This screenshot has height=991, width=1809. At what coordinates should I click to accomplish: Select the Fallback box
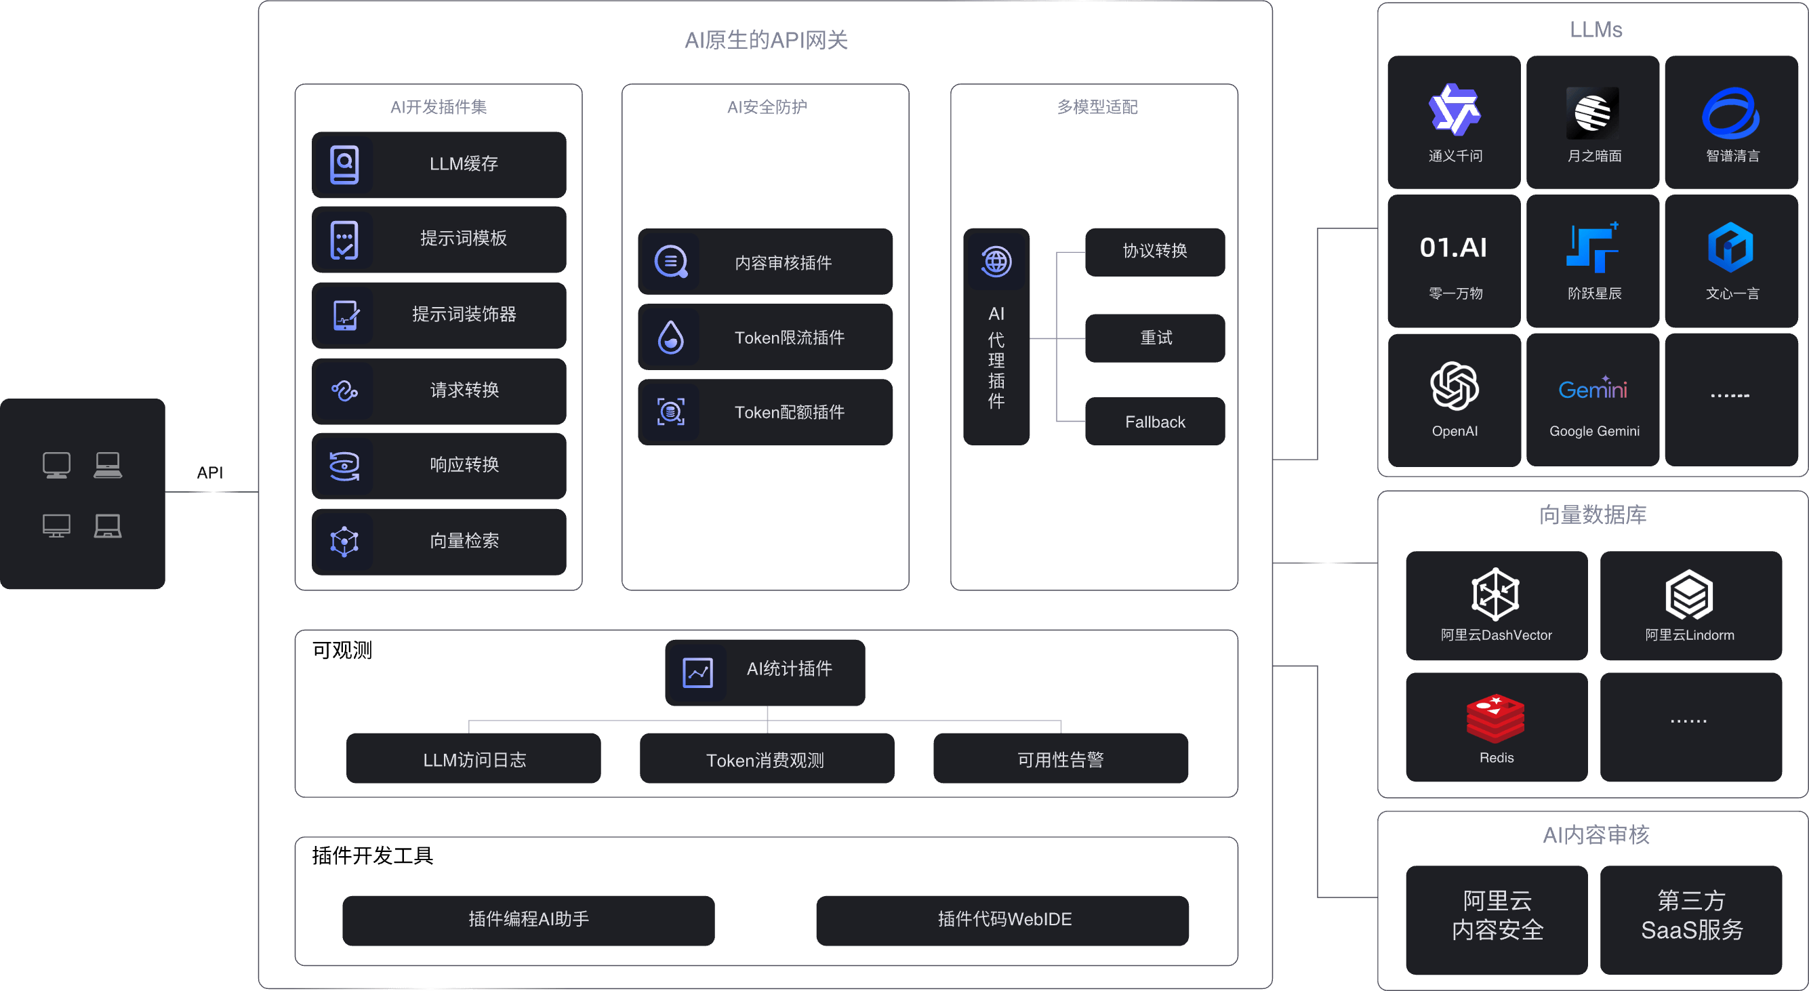pyautogui.click(x=1154, y=422)
